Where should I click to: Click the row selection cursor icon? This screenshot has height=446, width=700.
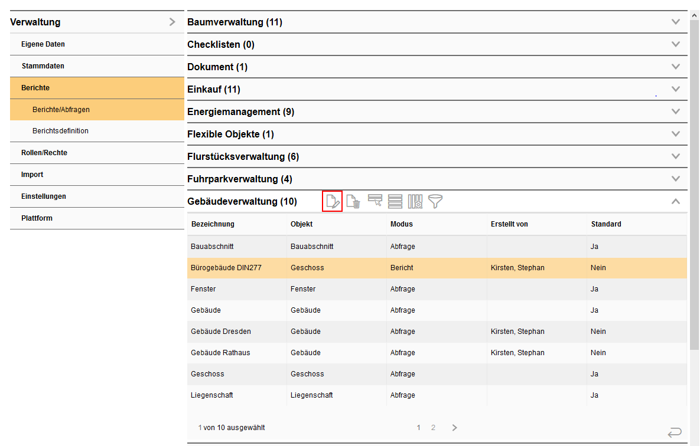pos(375,201)
